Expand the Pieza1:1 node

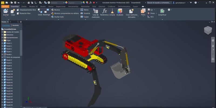2,43
